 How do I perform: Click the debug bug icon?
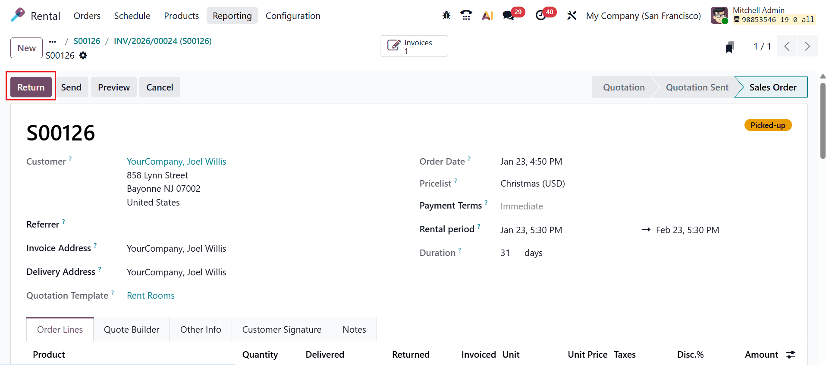pos(446,16)
